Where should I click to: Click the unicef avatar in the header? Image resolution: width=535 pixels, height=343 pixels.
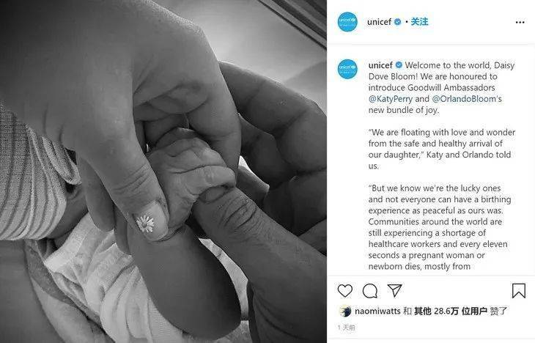347,22
